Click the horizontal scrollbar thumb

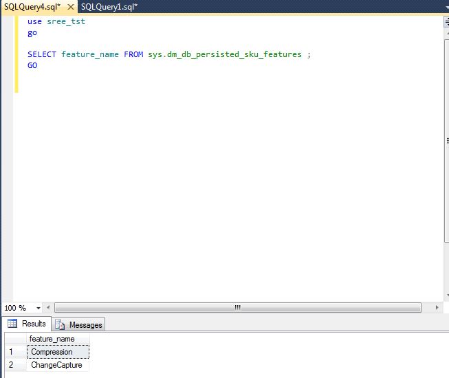tap(237, 308)
